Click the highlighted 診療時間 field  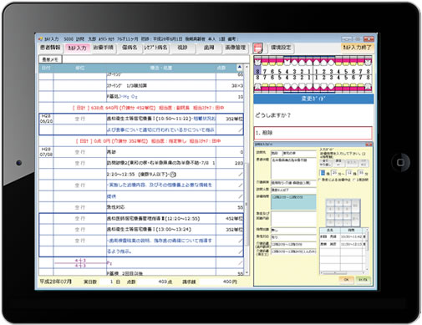click(x=293, y=202)
